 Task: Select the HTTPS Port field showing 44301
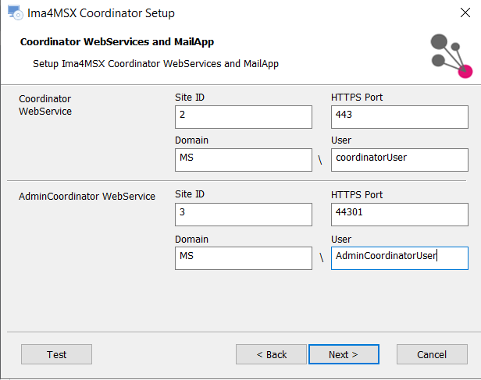pos(400,215)
